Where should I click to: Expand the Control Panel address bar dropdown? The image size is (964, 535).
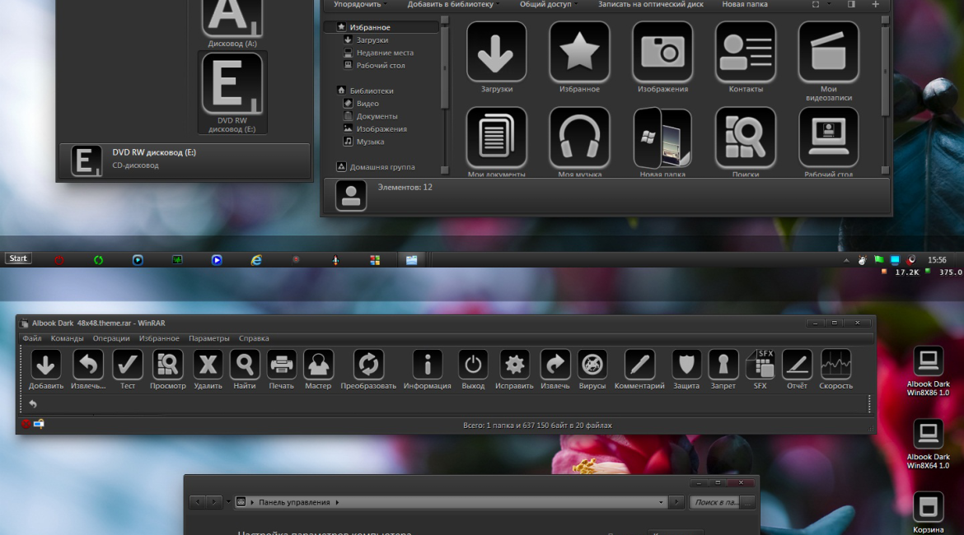tap(661, 502)
